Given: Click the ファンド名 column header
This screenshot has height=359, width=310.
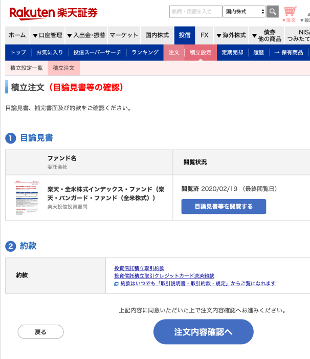Looking at the screenshot, I should tap(62, 158).
